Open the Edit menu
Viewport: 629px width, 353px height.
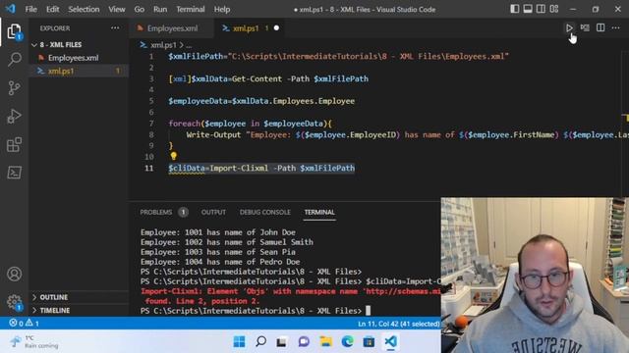(52, 9)
